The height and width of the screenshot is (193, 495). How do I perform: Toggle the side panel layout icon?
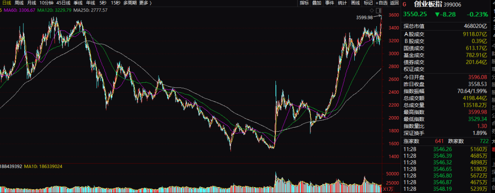pyautogui.click(x=378, y=10)
